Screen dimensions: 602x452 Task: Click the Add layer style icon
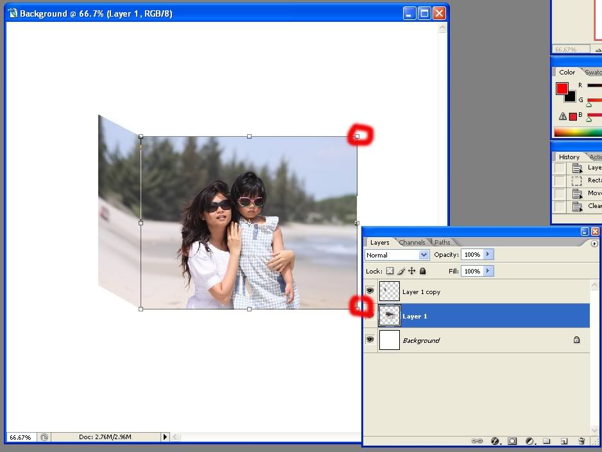[495, 441]
